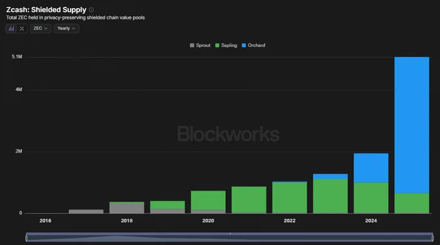Click the 4M y-axis label
This screenshot has width=440, height=245.
click(x=19, y=89)
